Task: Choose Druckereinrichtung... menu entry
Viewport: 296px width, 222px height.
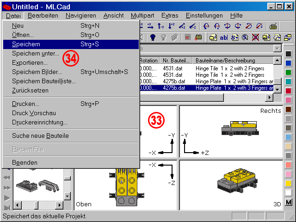Action: (x=71, y=122)
